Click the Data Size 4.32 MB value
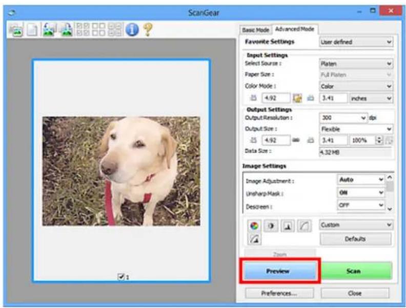The height and width of the screenshot is (308, 406). tap(356, 152)
